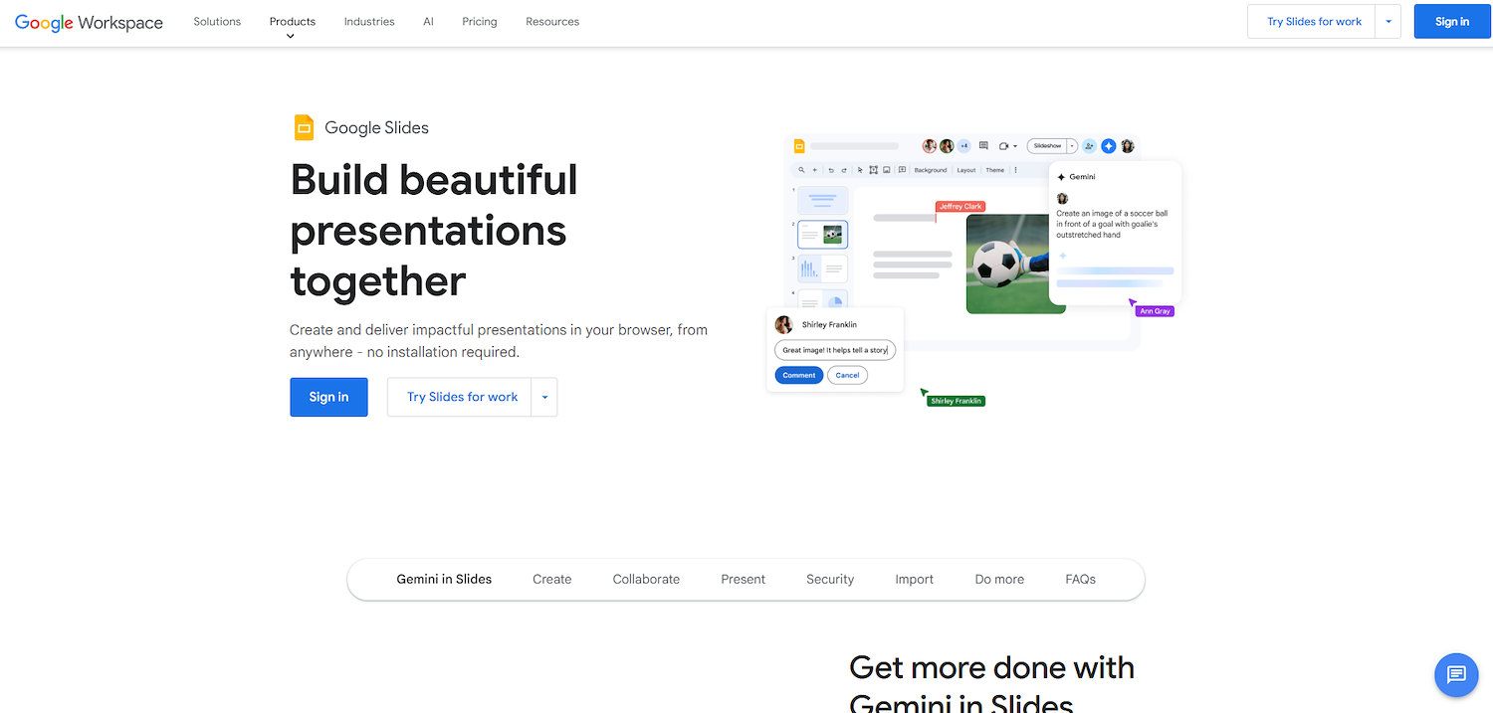
Task: Click header Try Slides for work button
Action: click(x=1312, y=22)
